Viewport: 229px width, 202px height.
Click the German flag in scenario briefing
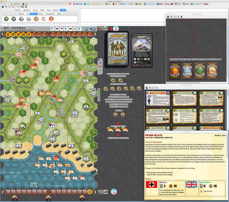click(151, 184)
